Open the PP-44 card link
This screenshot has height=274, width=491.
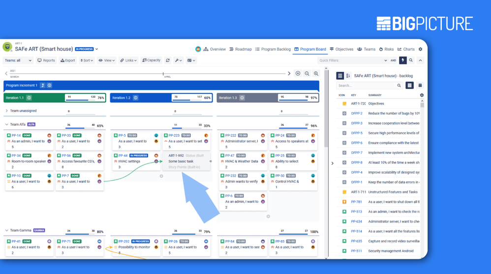point(123,155)
